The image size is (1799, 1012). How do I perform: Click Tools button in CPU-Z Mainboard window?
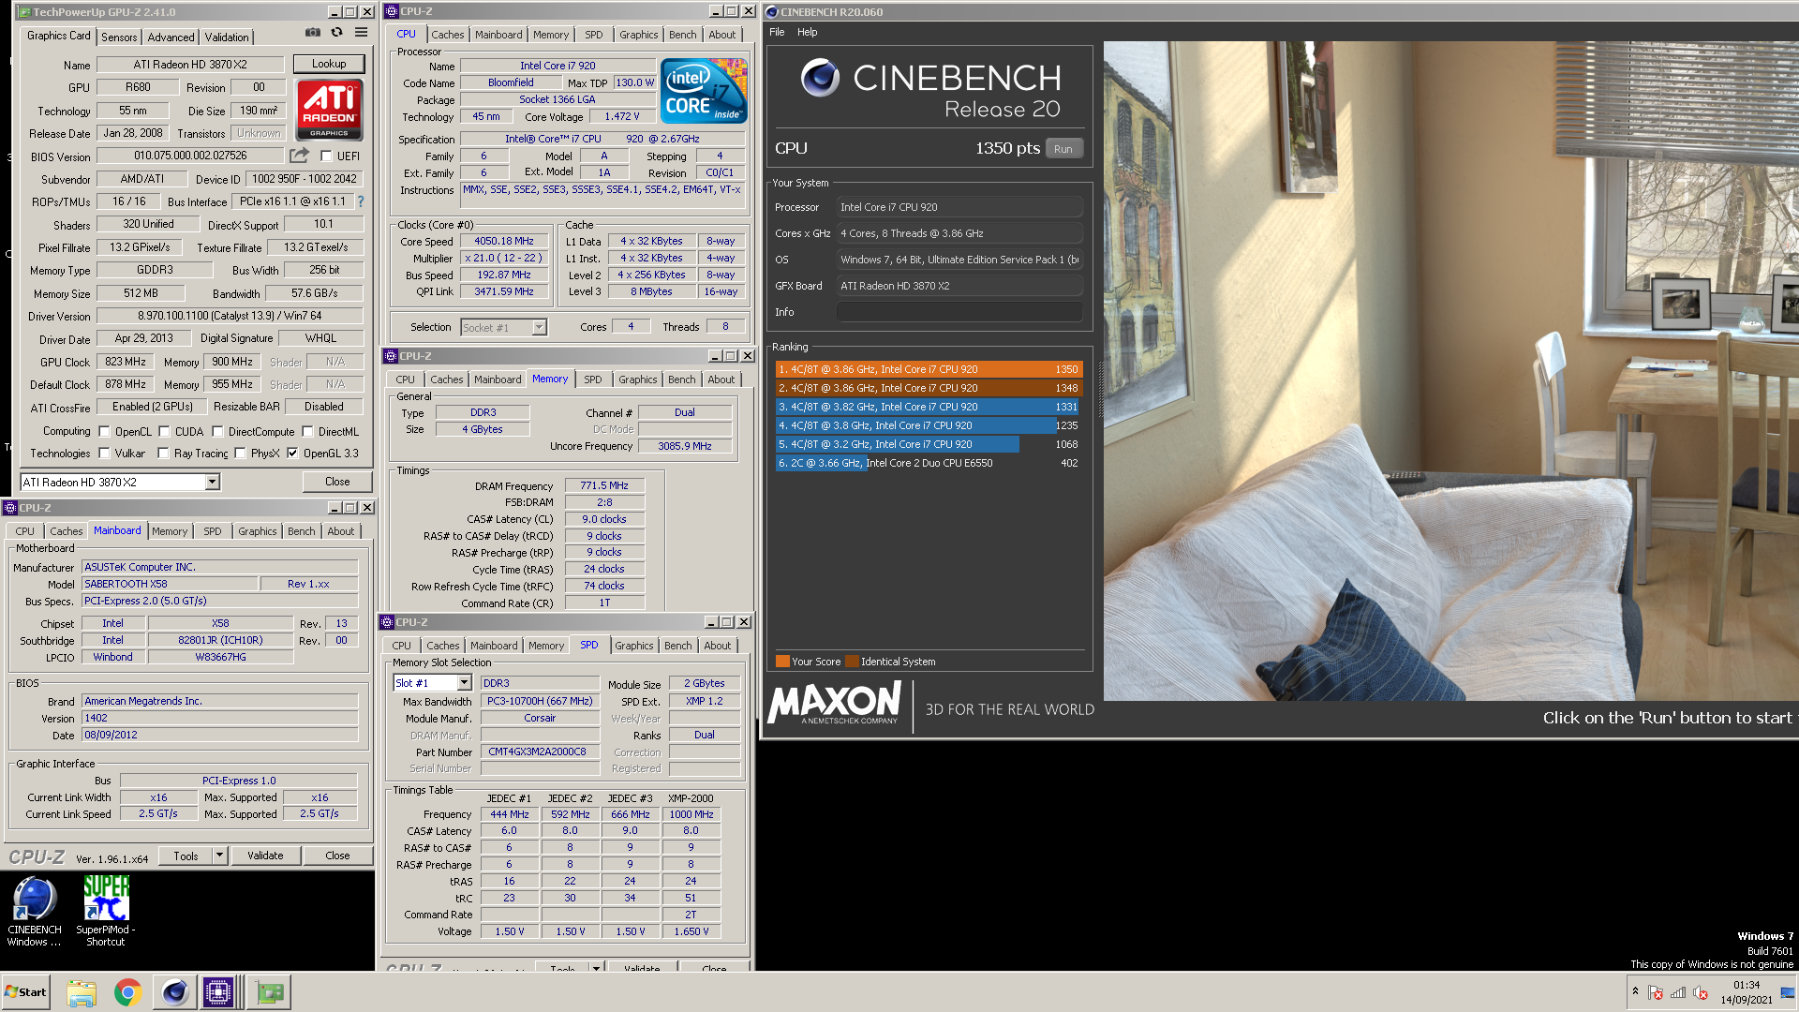tap(186, 856)
